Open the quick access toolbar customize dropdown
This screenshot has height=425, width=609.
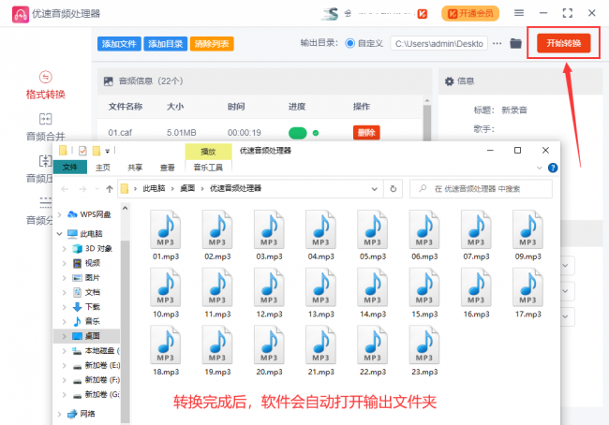click(x=107, y=151)
